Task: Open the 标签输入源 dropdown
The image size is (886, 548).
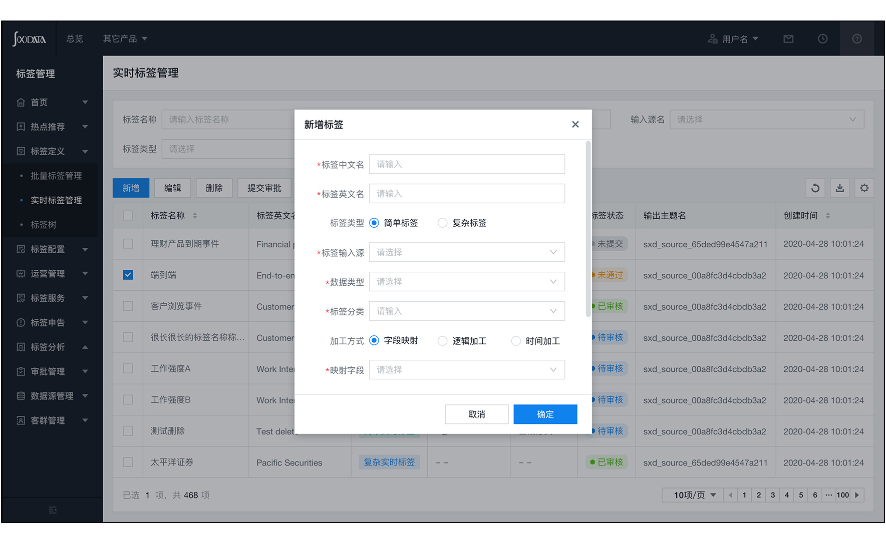Action: coord(467,253)
